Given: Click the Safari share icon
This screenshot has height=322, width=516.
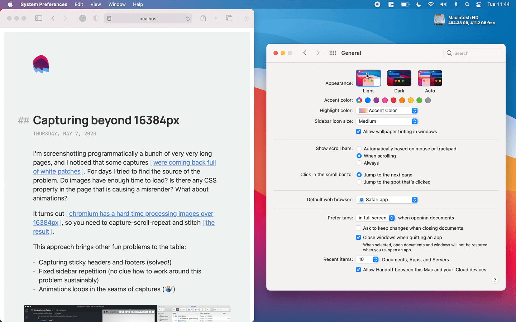Looking at the screenshot, I should click(x=203, y=18).
